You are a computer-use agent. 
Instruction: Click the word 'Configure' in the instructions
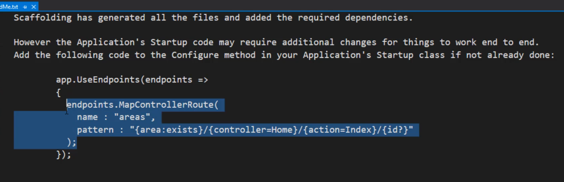click(195, 55)
